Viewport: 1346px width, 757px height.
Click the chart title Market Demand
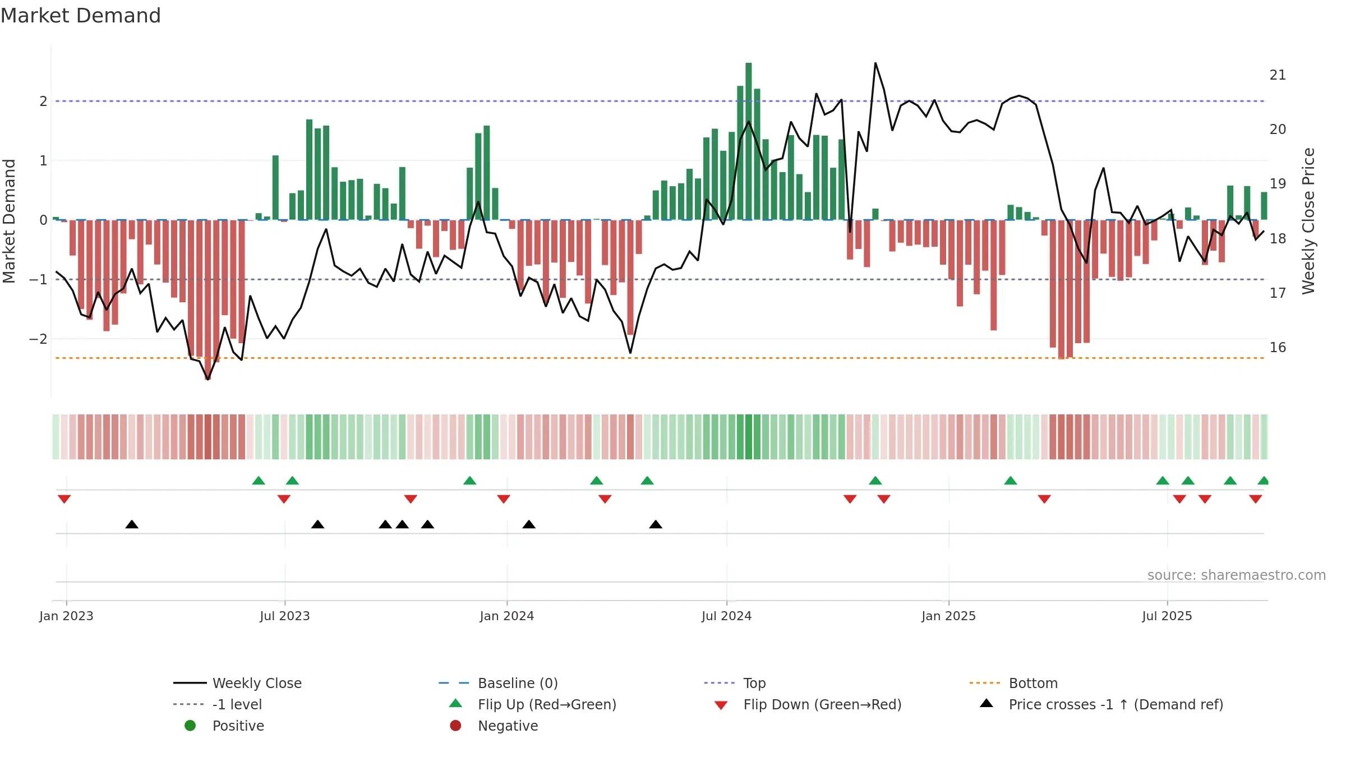[x=81, y=16]
